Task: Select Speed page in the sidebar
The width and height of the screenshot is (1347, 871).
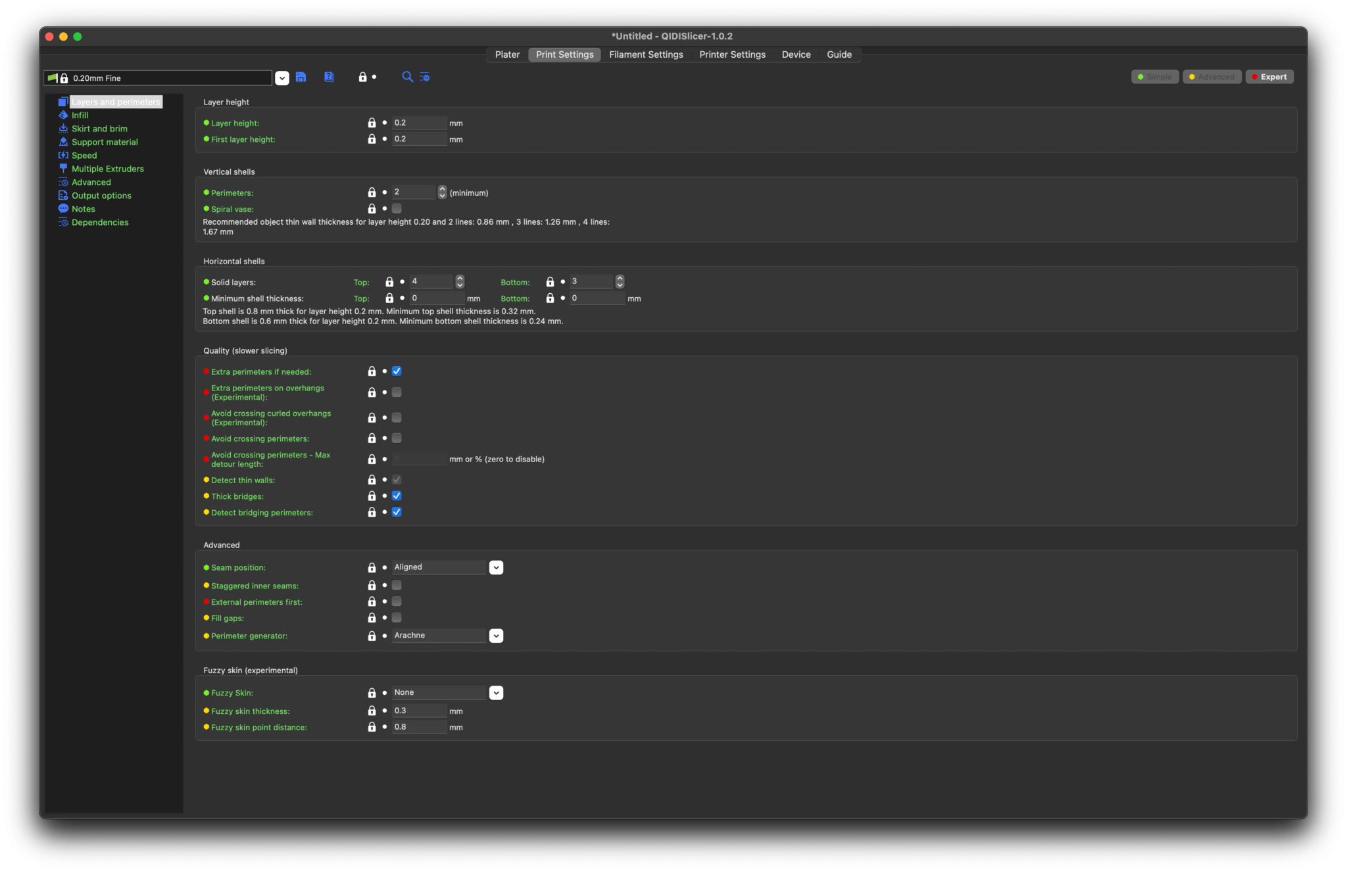Action: pyautogui.click(x=84, y=155)
